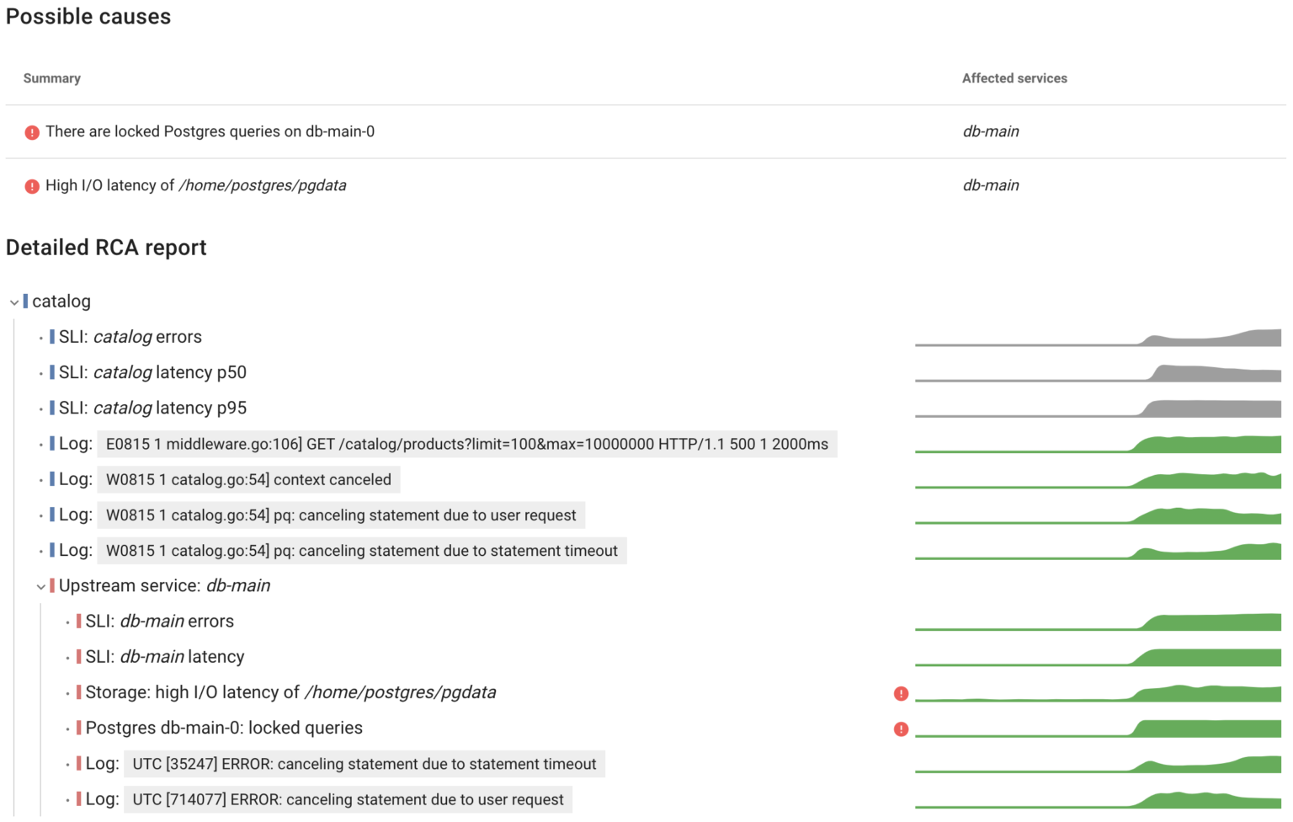1293x822 pixels.
Task: Click the context canceled log entry
Action: pos(250,479)
